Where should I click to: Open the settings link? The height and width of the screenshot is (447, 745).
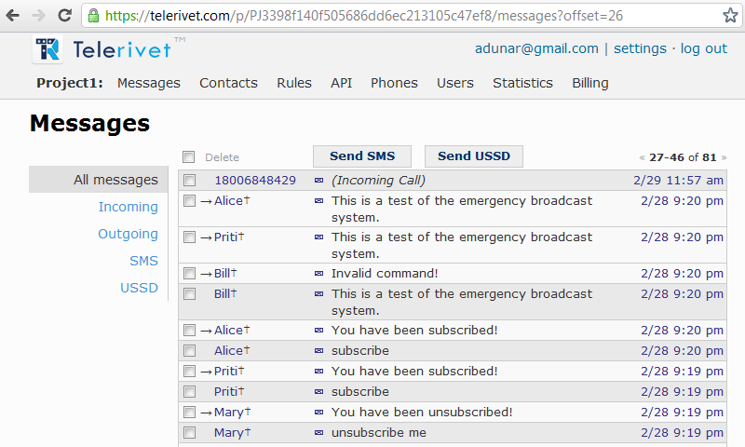640,48
